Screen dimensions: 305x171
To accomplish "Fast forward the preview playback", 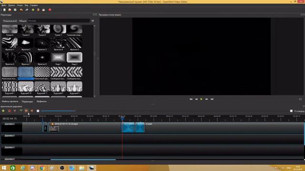I will coord(206,99).
